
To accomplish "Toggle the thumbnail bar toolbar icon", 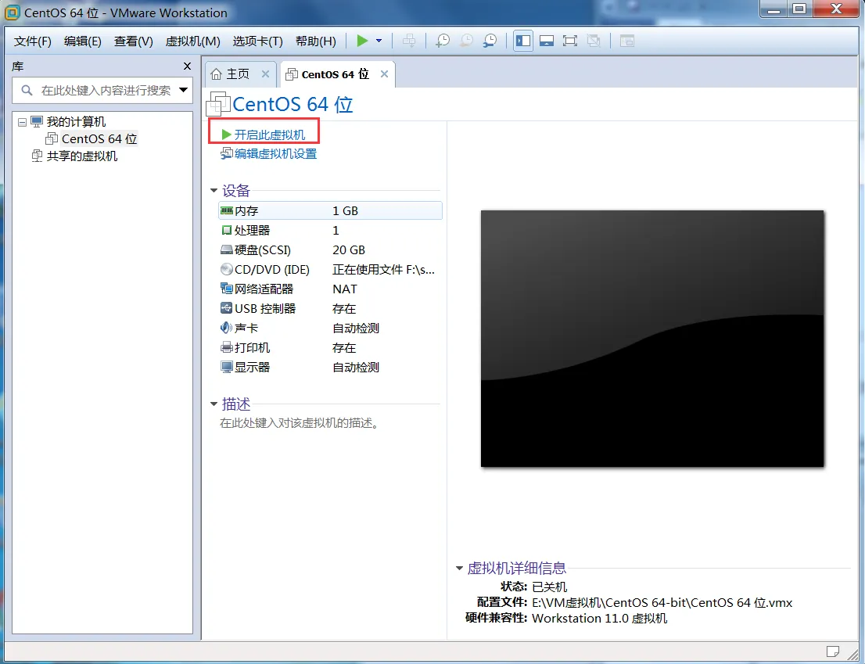I will [547, 41].
